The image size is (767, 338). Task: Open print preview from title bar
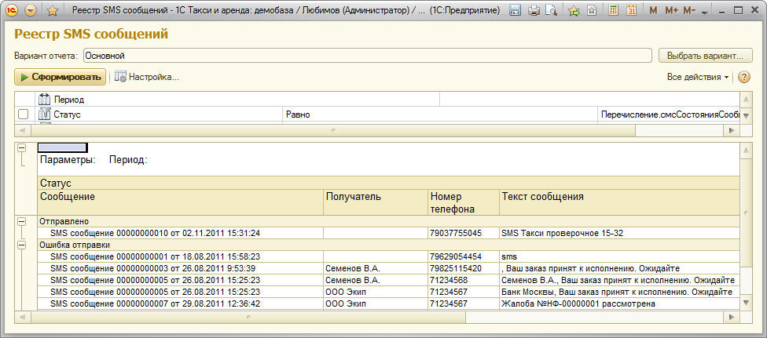click(x=551, y=11)
